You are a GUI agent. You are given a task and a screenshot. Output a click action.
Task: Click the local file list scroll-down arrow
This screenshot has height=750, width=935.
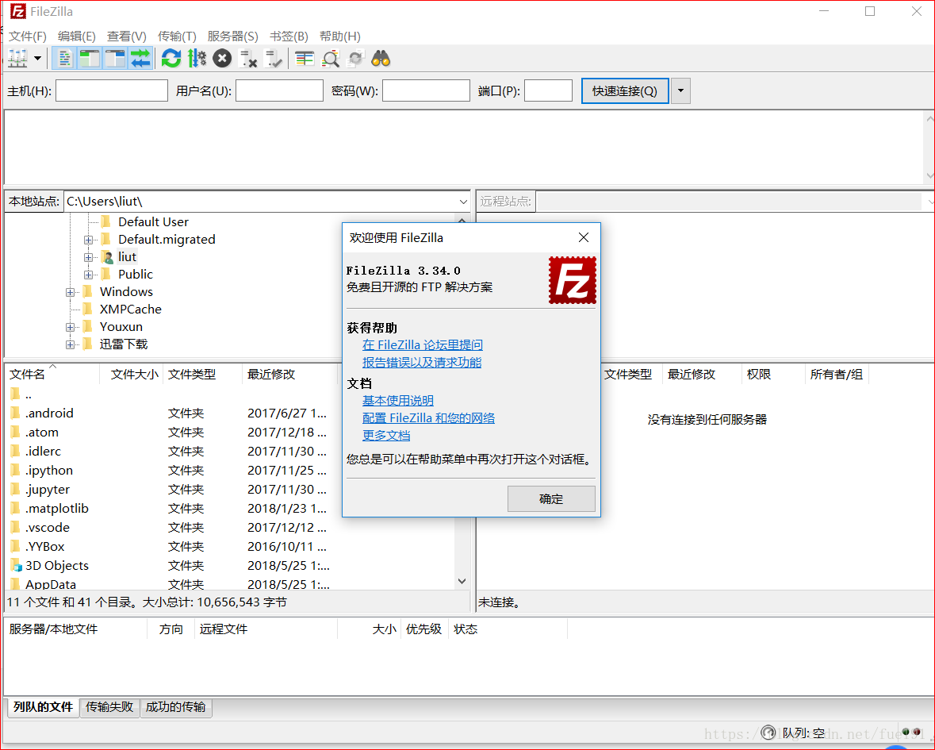click(x=462, y=581)
